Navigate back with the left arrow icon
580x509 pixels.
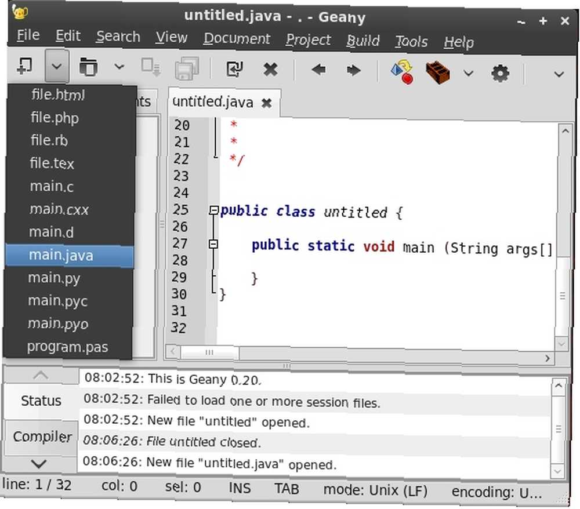coord(318,70)
